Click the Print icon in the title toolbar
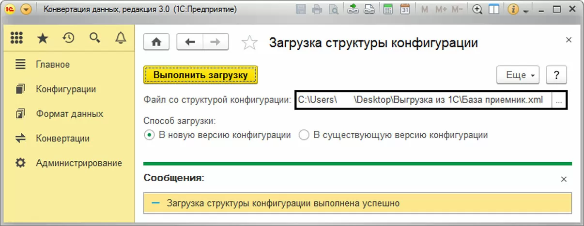Screen dimensions: 584x226 pyautogui.click(x=317, y=9)
